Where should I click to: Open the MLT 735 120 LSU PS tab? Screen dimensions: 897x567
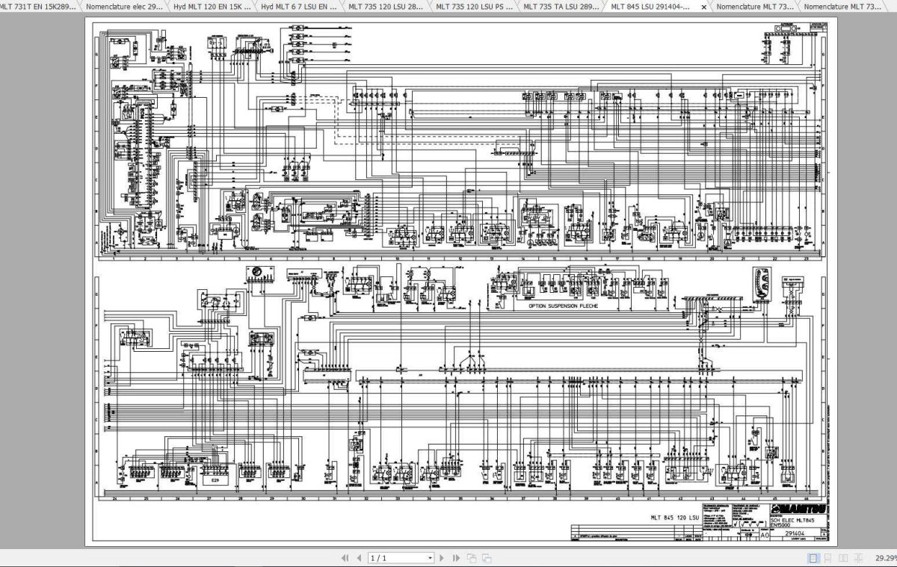[x=473, y=6]
